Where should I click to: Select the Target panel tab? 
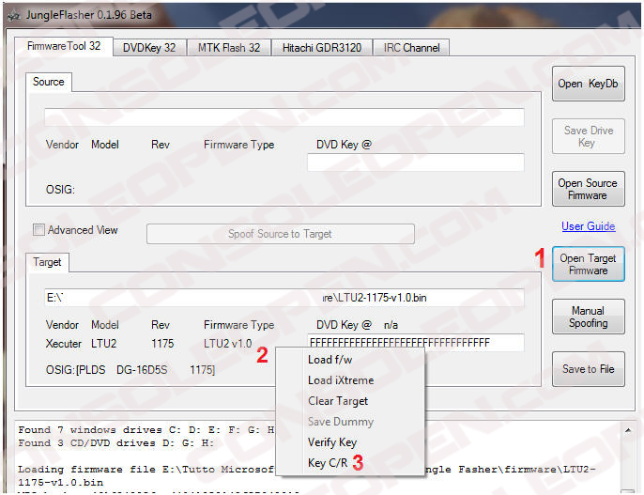pos(47,262)
